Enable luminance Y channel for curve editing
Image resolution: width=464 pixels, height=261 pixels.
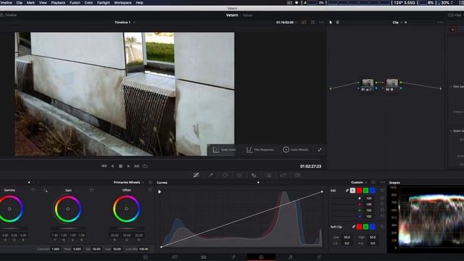coord(353,191)
